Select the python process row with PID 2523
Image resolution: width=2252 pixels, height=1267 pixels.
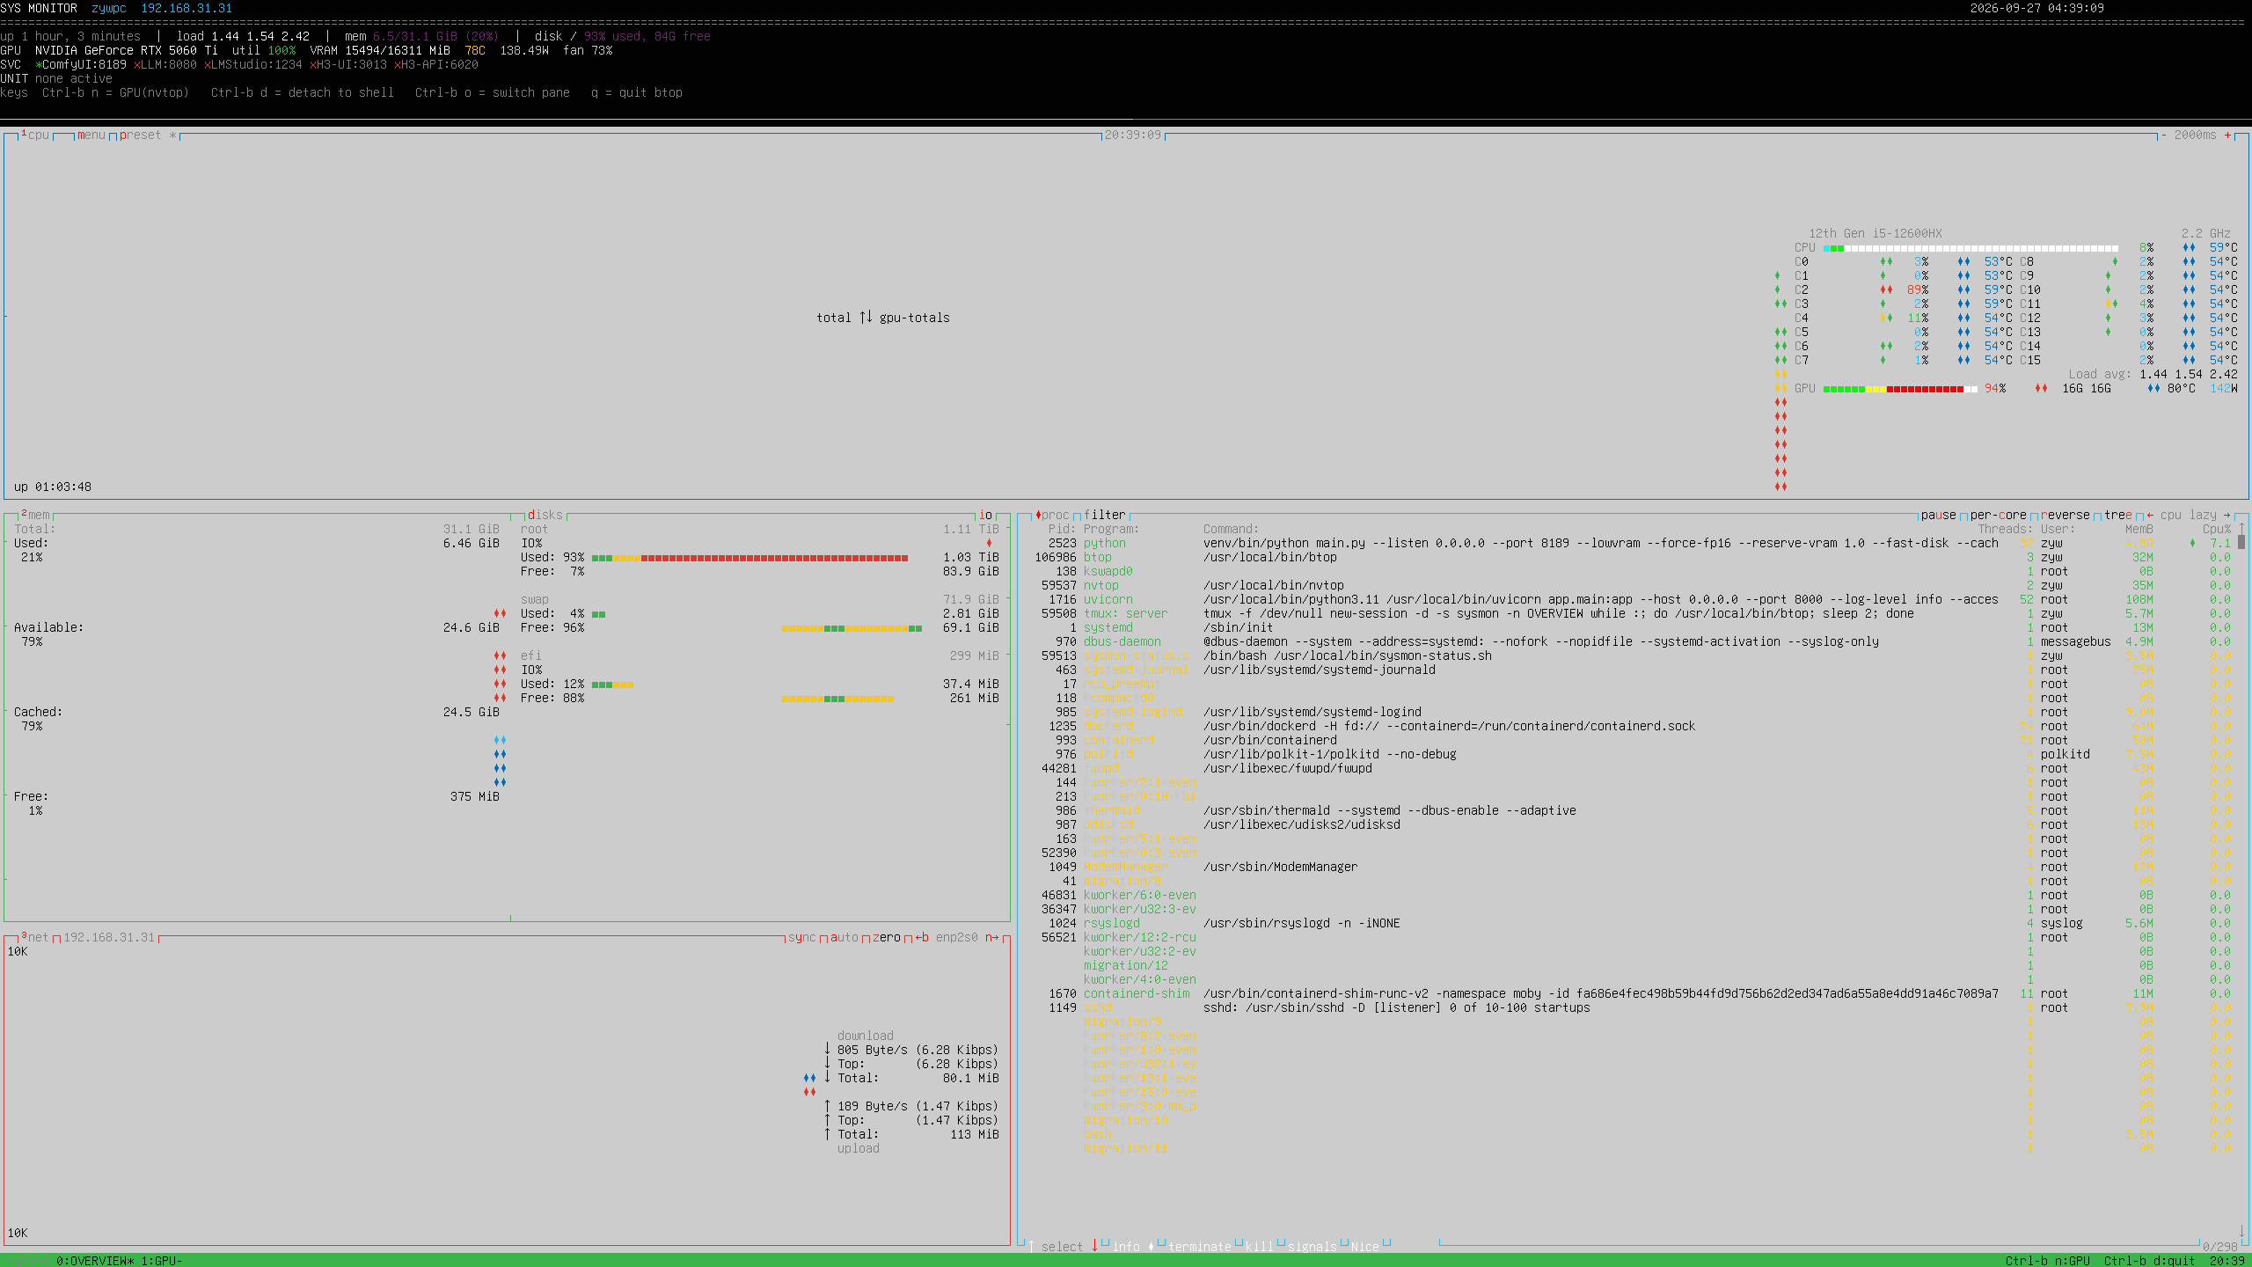(1629, 543)
